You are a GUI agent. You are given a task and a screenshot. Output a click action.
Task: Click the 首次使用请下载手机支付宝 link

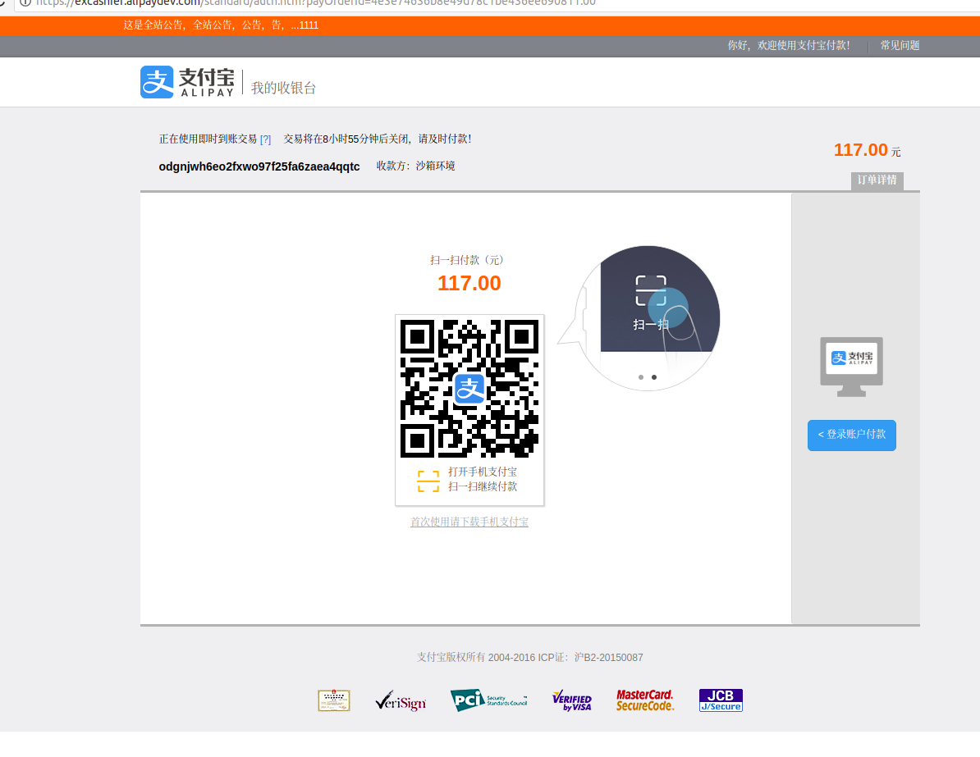coord(469,522)
